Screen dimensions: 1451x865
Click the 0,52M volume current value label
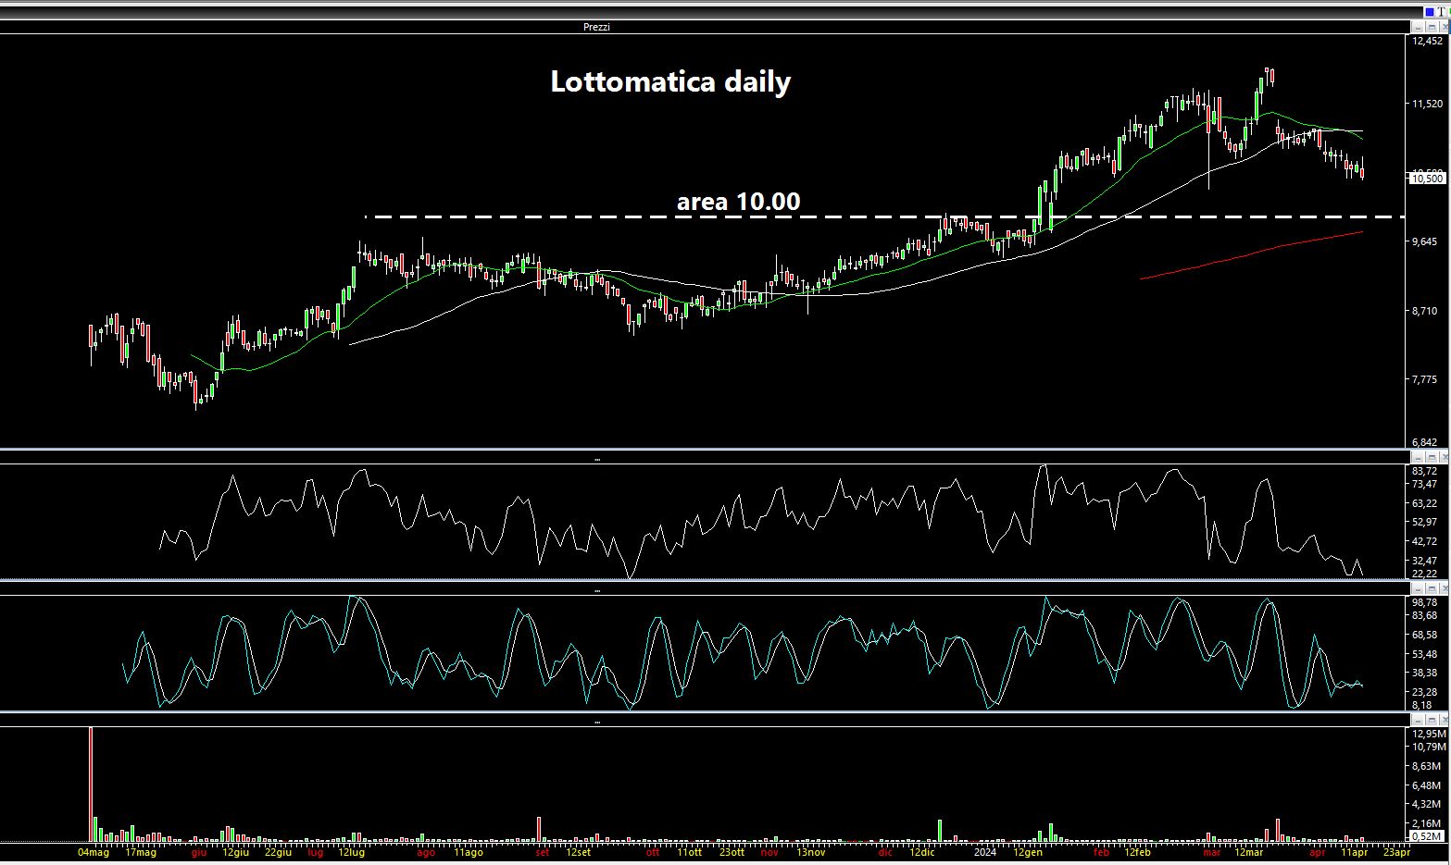[1427, 836]
